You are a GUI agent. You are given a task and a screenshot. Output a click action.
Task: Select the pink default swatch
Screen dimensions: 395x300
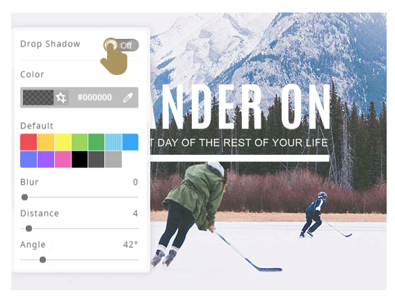coord(63,159)
